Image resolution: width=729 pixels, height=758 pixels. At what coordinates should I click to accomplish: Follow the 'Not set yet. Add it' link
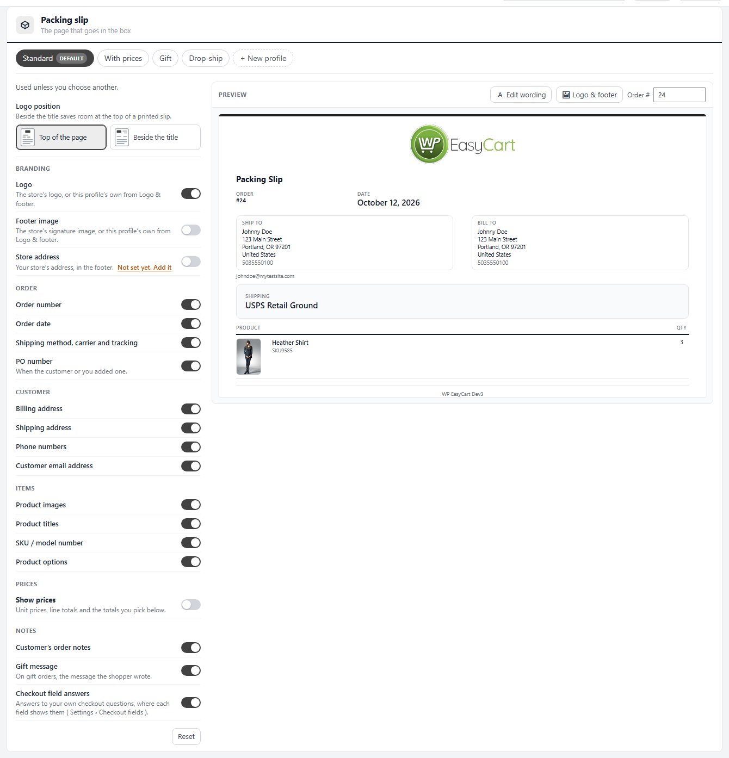pos(144,268)
